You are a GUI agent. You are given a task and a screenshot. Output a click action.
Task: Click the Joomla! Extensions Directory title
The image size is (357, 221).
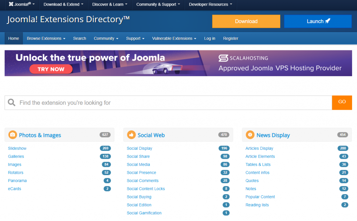[x=68, y=19]
